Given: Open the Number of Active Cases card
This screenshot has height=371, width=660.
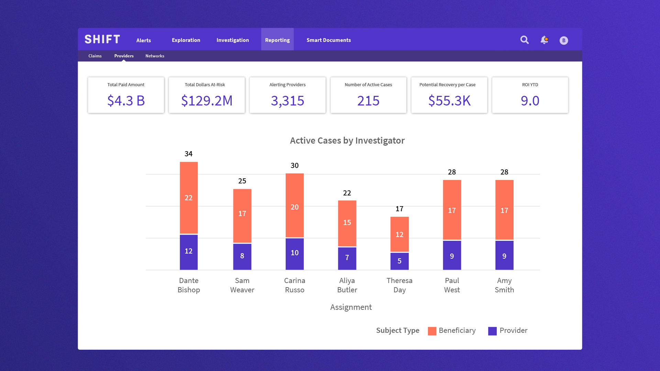Looking at the screenshot, I should click(x=368, y=95).
